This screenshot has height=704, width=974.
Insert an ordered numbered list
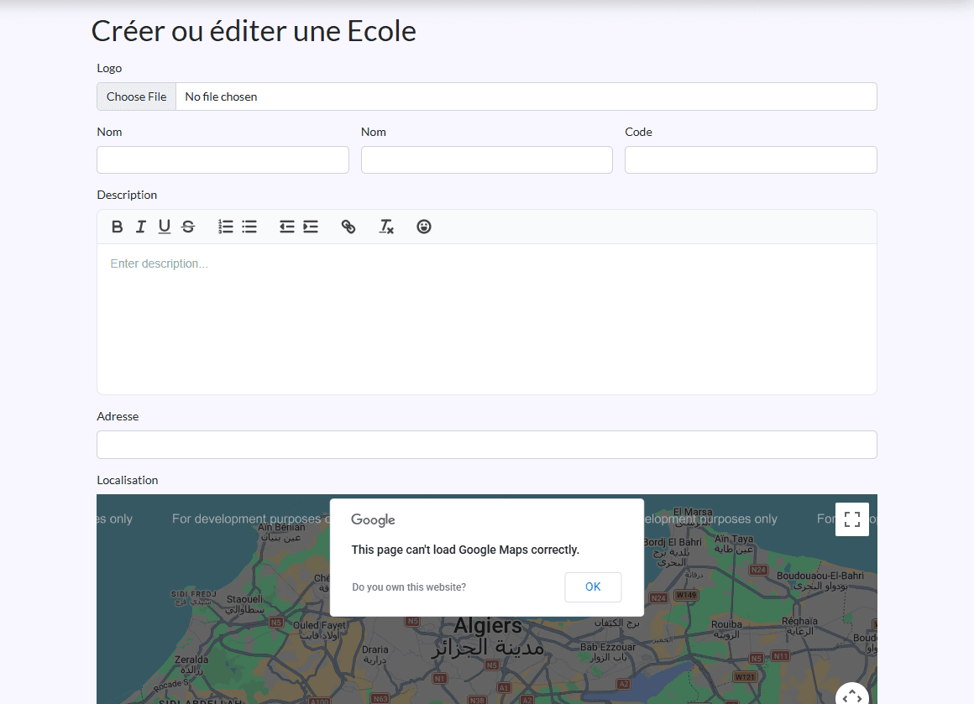tap(226, 227)
